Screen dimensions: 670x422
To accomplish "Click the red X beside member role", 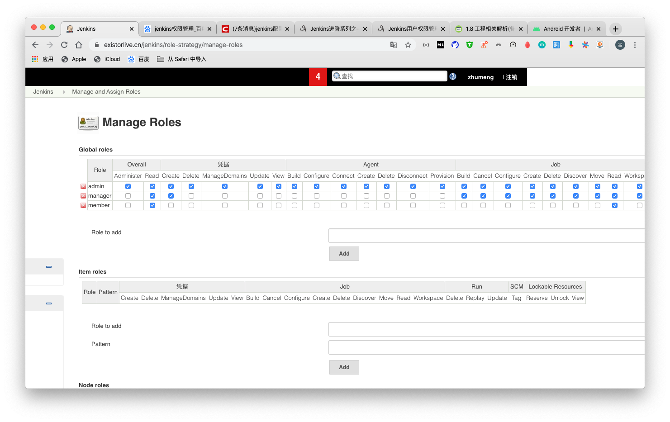I will pyautogui.click(x=83, y=205).
